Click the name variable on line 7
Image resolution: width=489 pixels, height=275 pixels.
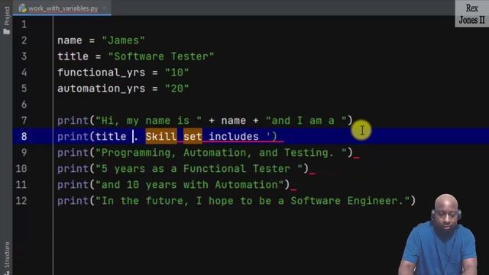[x=234, y=121]
